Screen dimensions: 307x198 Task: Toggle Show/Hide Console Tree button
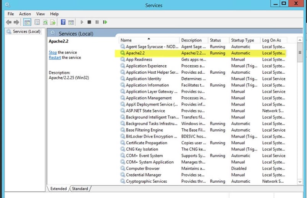[x=27, y=22]
